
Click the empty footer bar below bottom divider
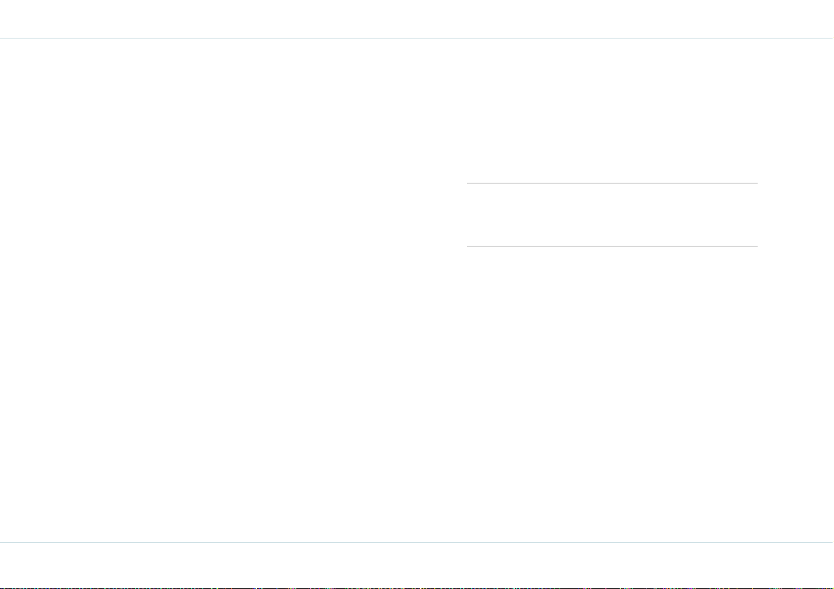417,564
